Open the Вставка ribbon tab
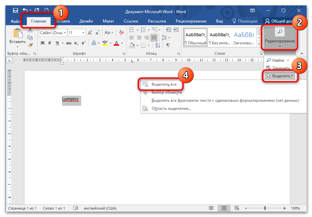This screenshot has width=312, height=217. pyautogui.click(x=63, y=21)
